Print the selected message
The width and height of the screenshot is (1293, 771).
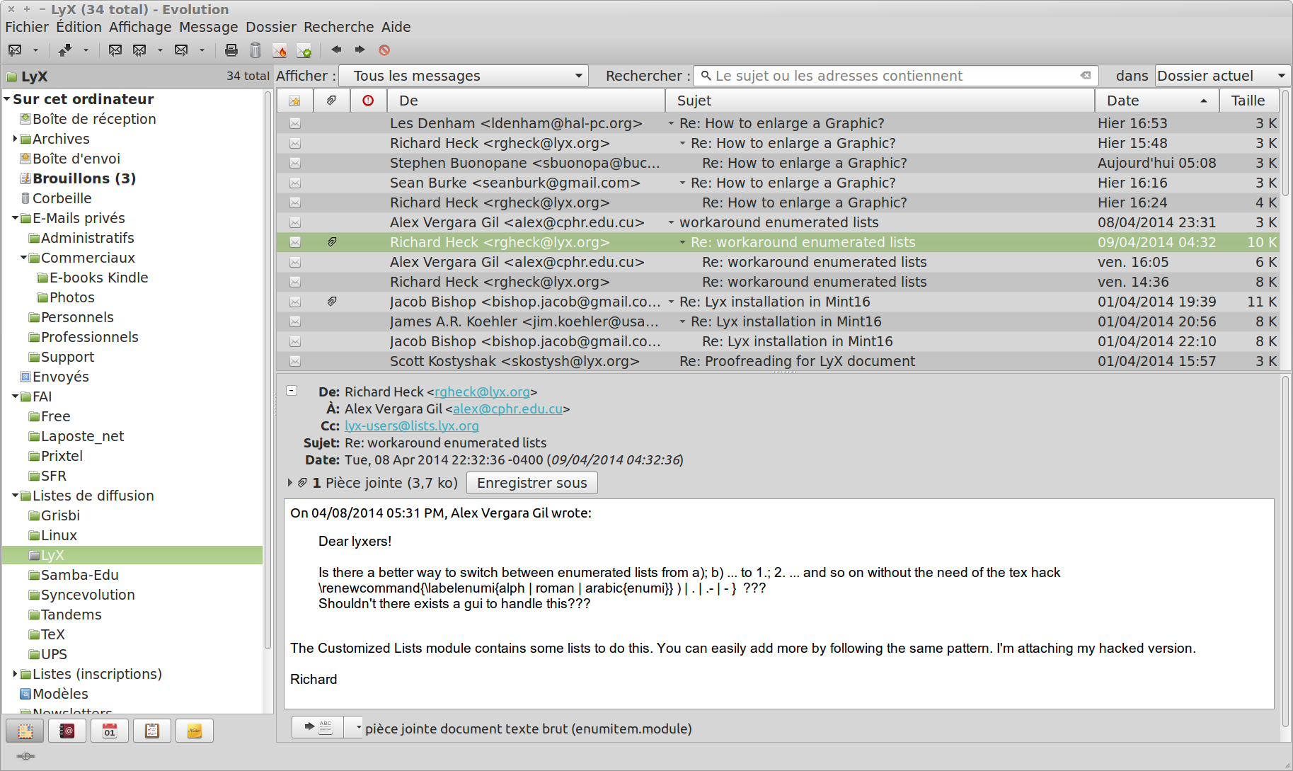click(x=231, y=50)
